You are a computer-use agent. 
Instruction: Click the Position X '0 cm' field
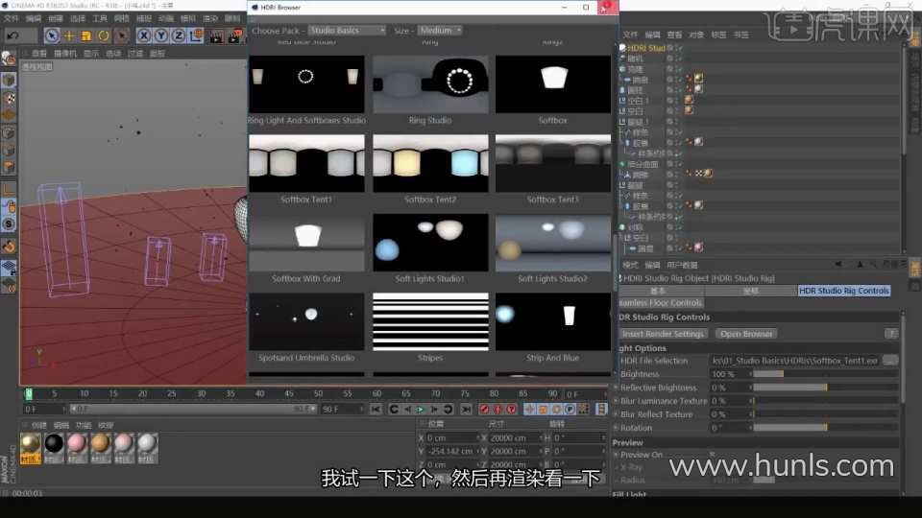452,438
